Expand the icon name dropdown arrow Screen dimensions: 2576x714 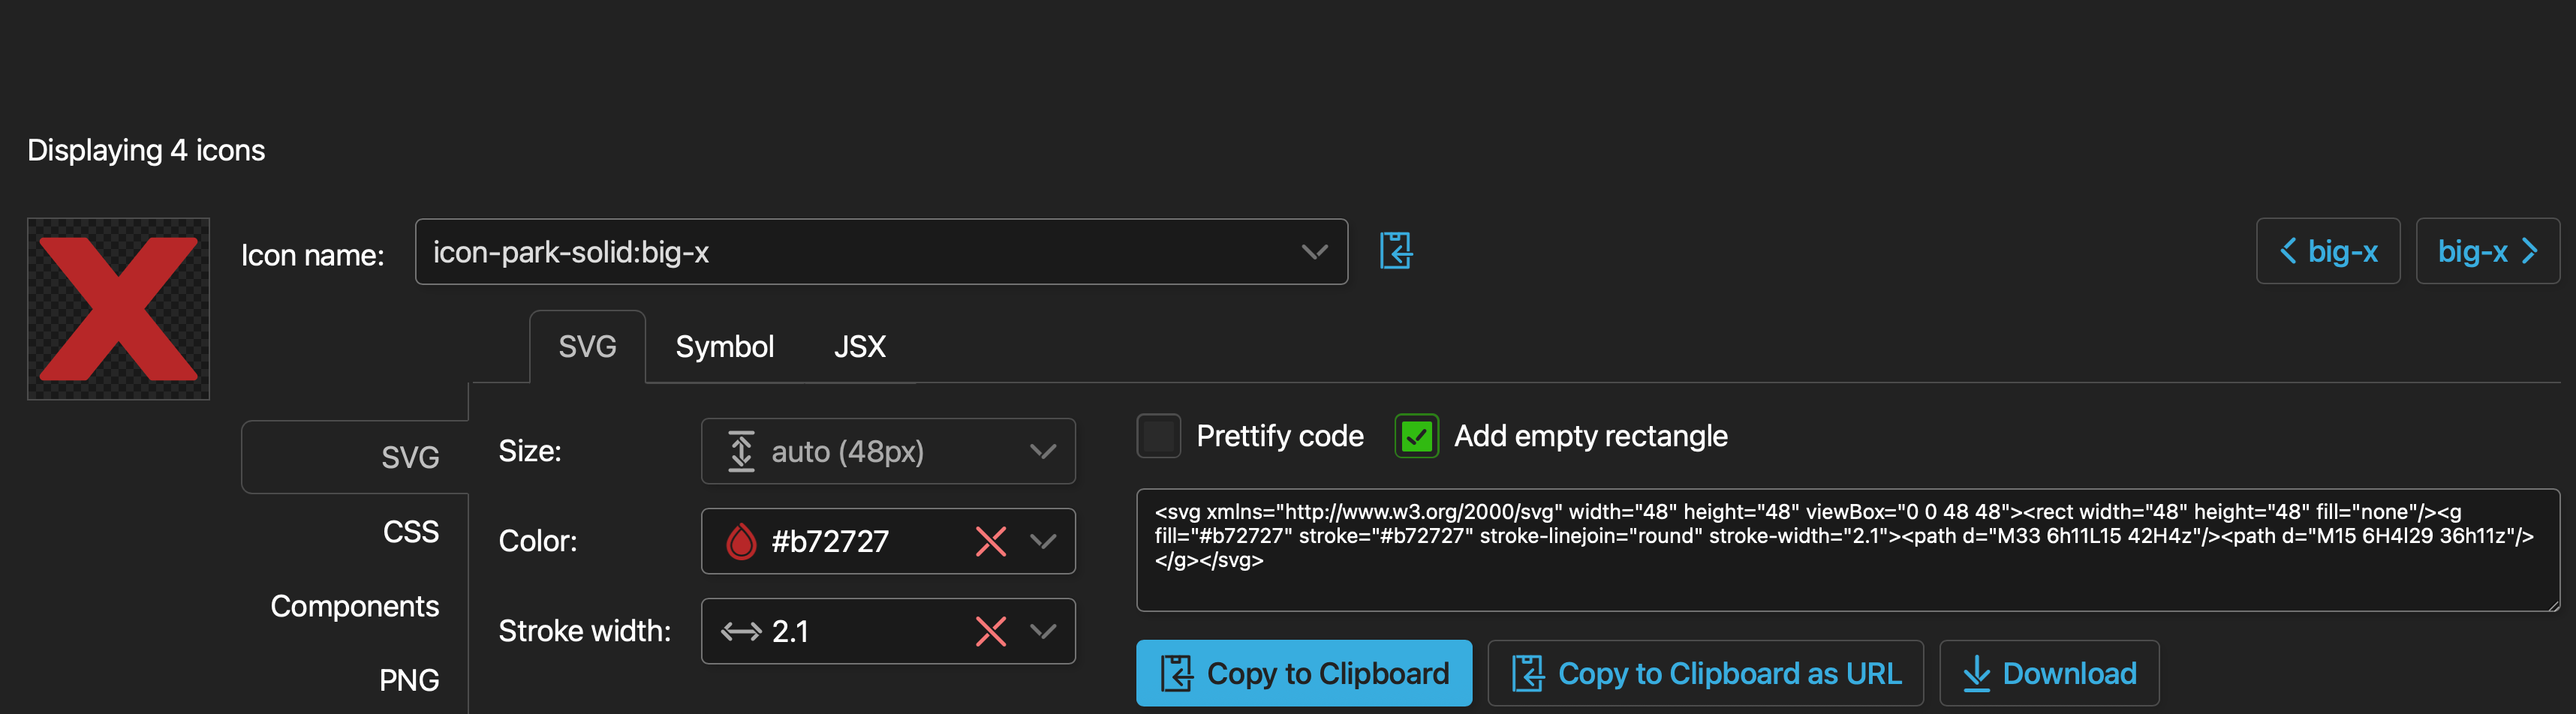[1314, 252]
